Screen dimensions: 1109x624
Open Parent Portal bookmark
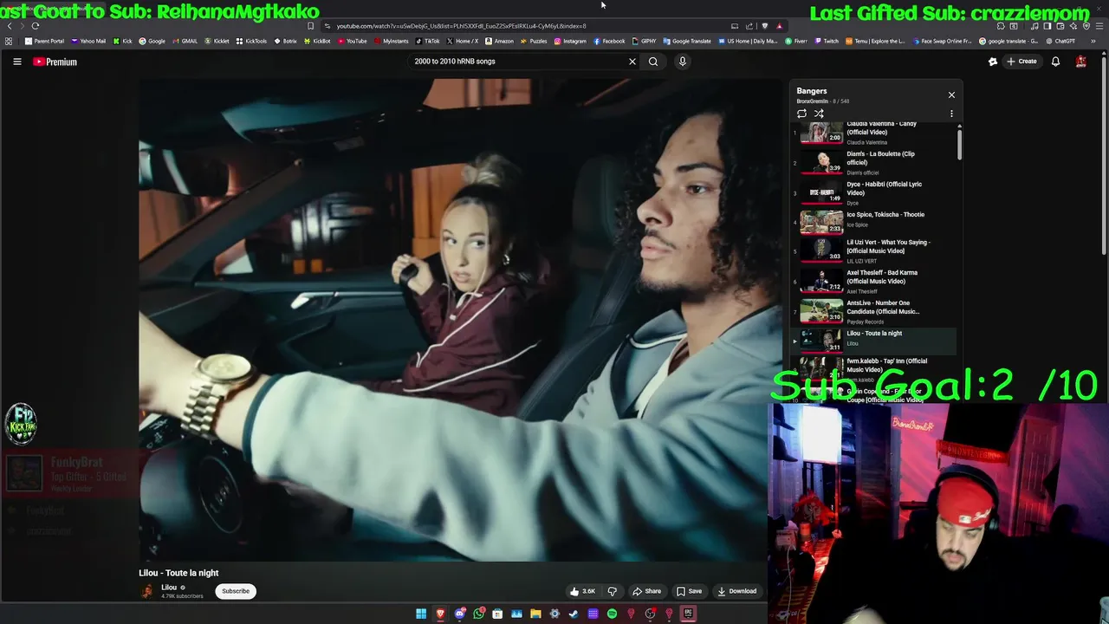coord(44,41)
